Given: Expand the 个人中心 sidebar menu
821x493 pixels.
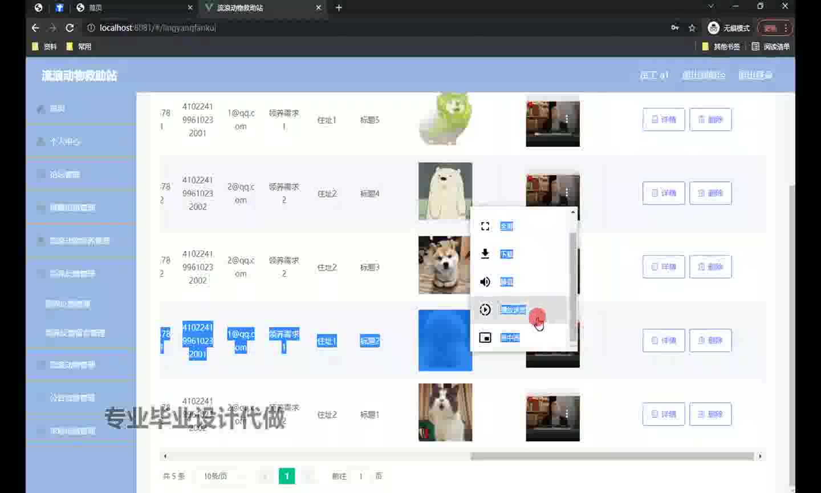Looking at the screenshot, I should click(65, 142).
